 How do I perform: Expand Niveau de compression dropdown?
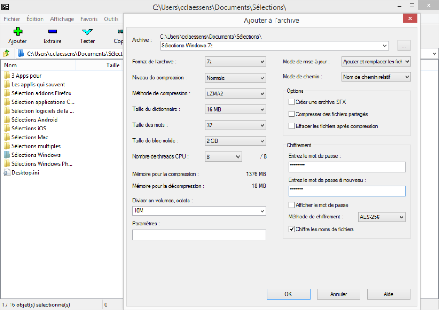(x=236, y=78)
